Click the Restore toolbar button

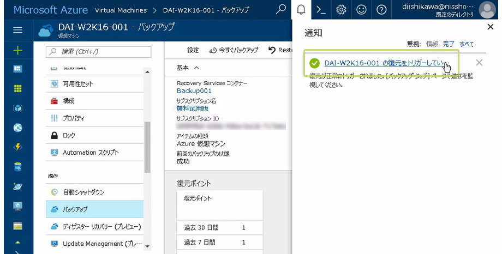[x=280, y=50]
